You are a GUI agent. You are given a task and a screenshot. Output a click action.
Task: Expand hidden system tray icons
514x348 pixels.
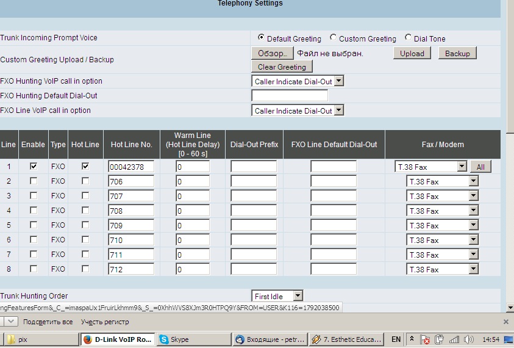pos(412,339)
